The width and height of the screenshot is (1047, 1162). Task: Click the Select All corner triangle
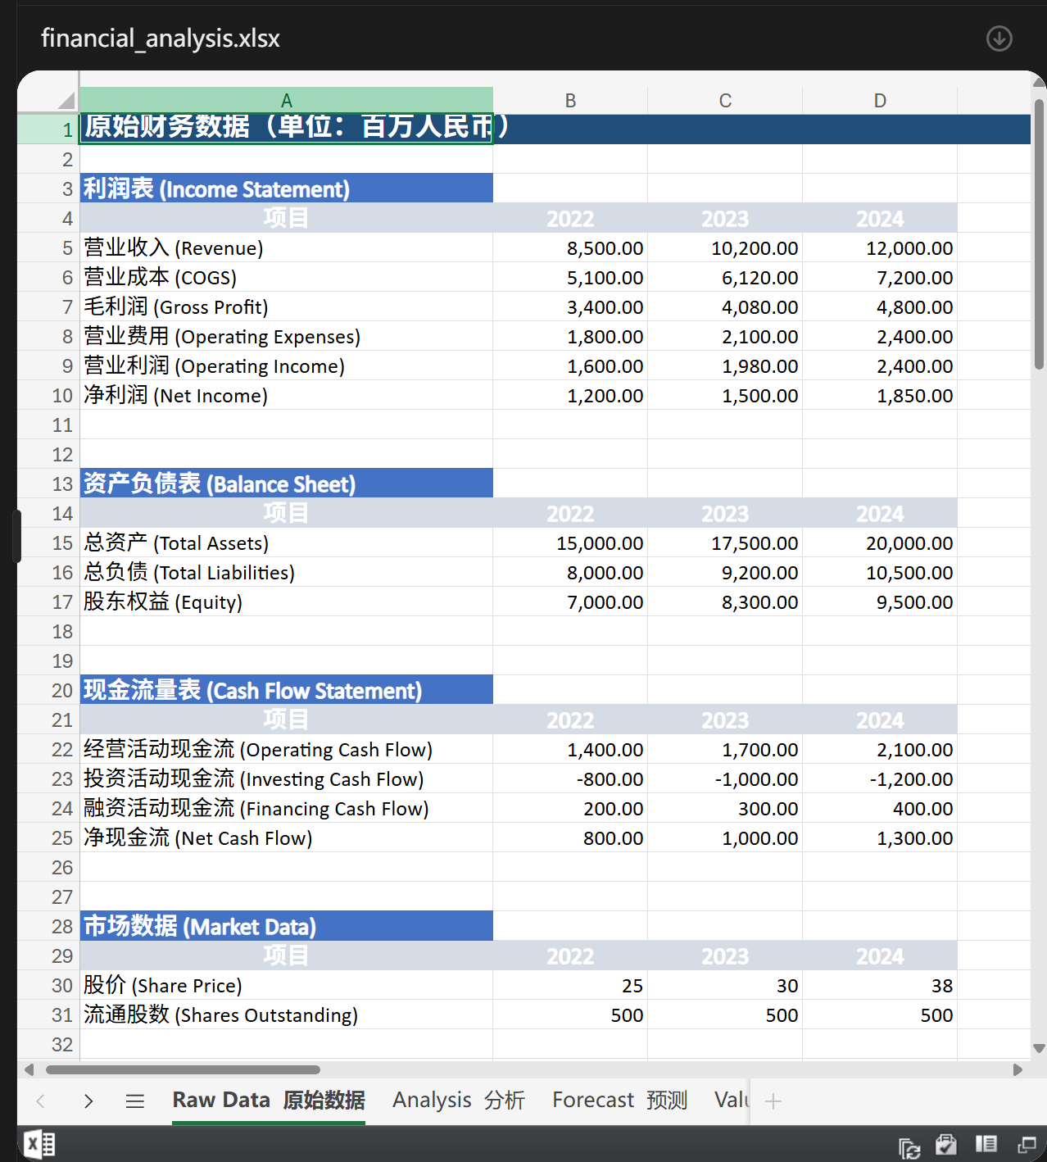(x=66, y=101)
